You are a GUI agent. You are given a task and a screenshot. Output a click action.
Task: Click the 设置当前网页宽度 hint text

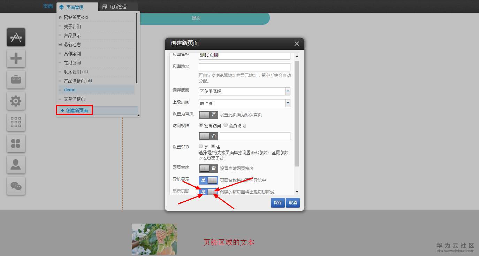tap(237, 169)
